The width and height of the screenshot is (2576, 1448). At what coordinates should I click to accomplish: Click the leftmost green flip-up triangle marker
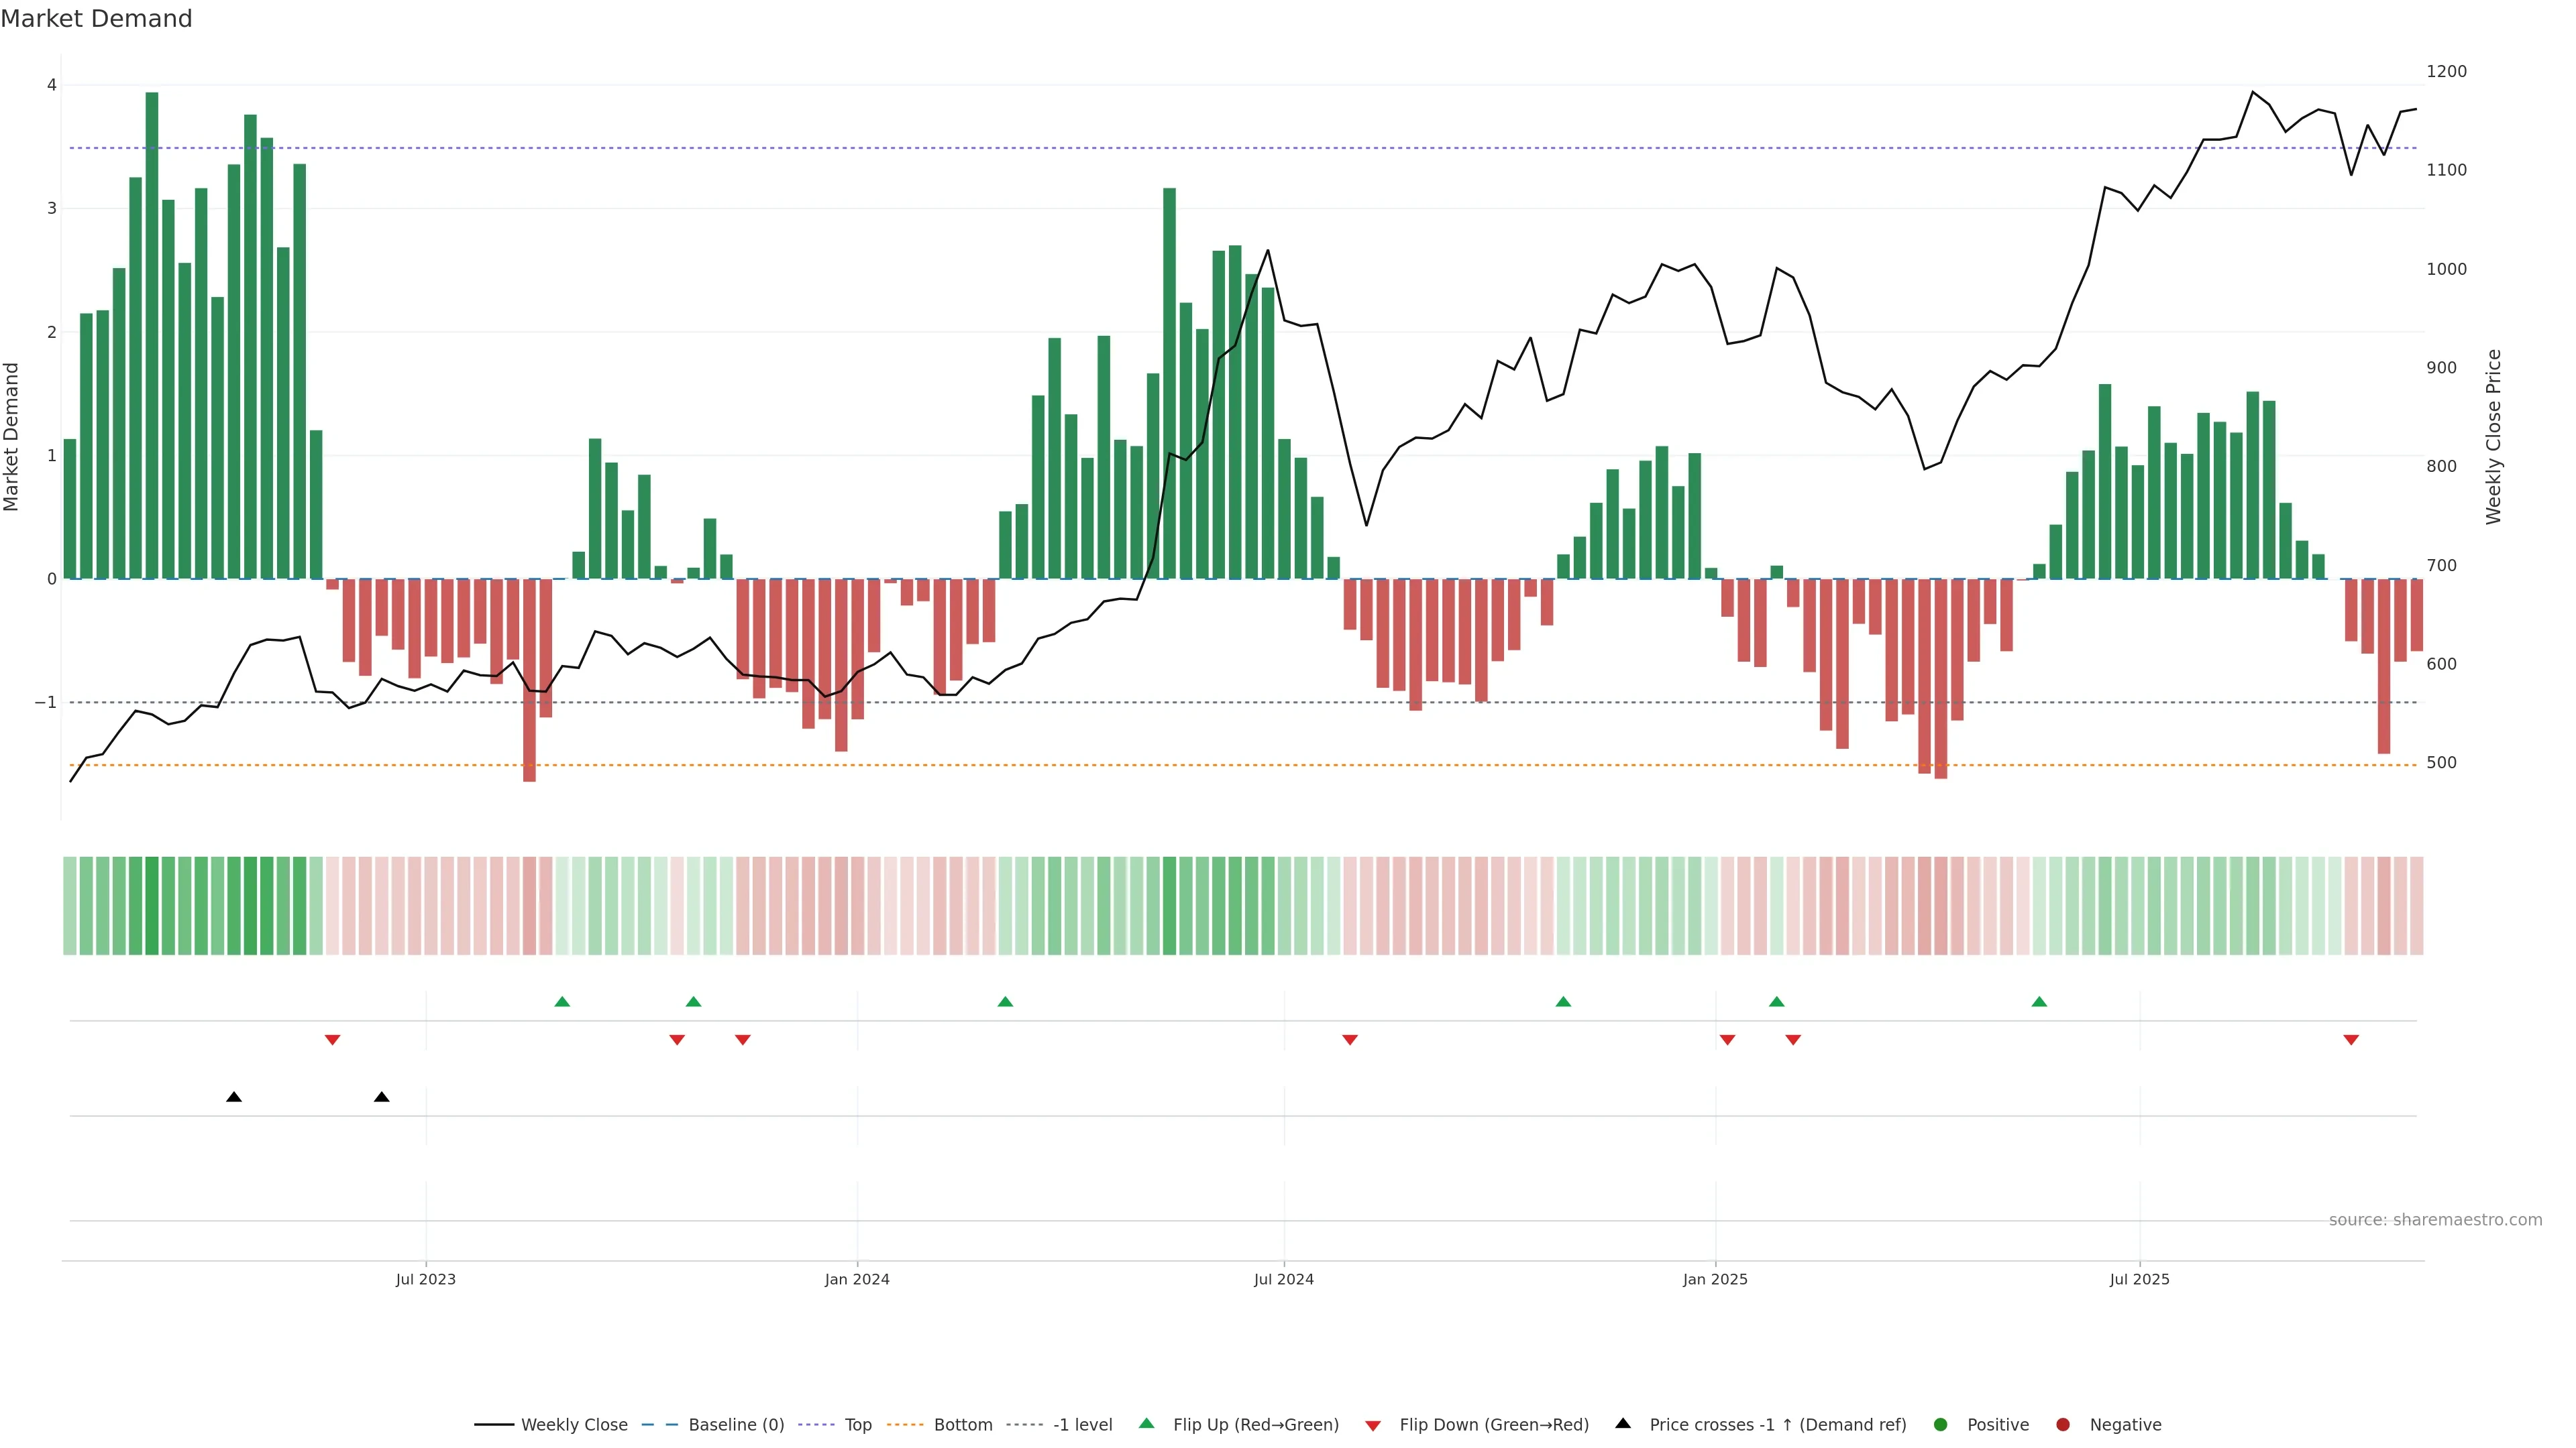(562, 1002)
